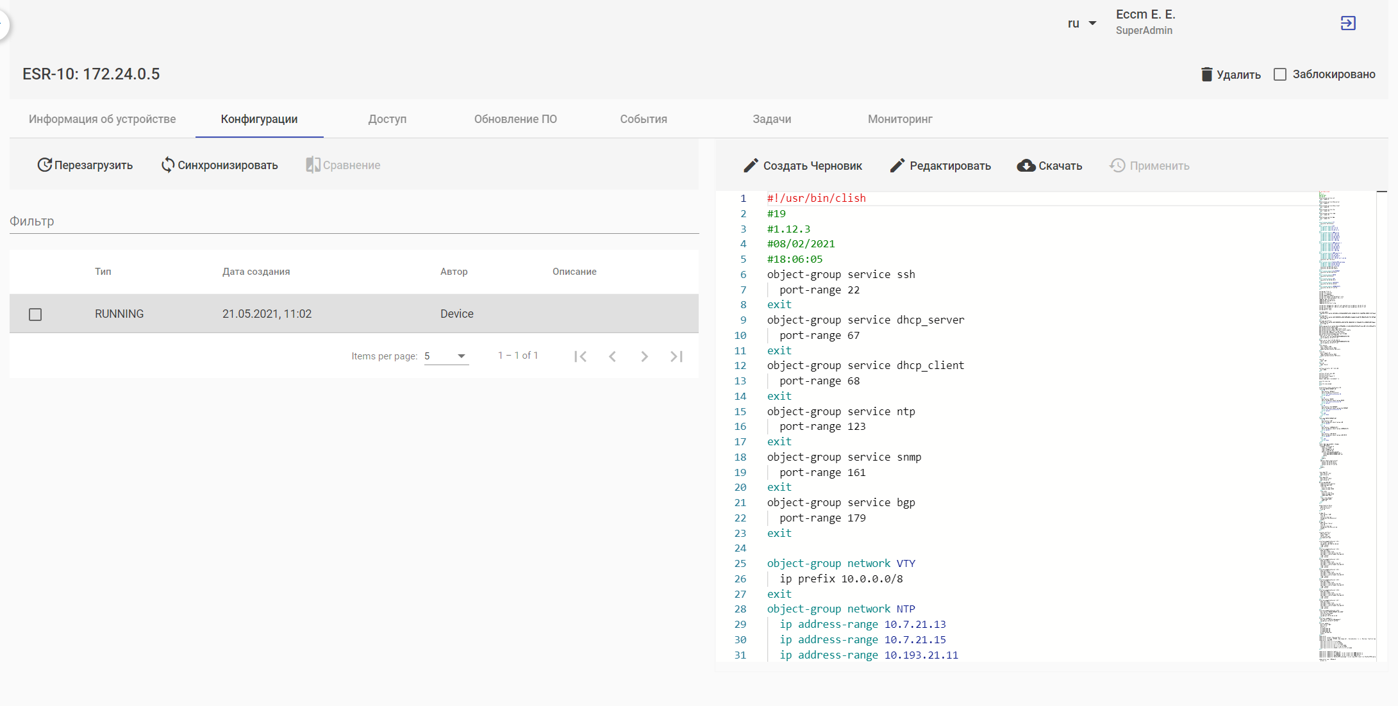This screenshot has width=1398, height=706.
Task: Click the cloud download icon for Скачать
Action: click(1026, 166)
